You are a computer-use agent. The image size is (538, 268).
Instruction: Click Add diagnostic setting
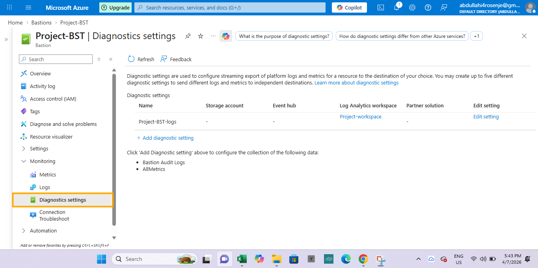(165, 138)
